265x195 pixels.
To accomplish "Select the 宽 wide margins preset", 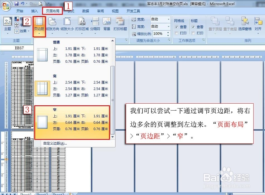I will coord(72,89).
